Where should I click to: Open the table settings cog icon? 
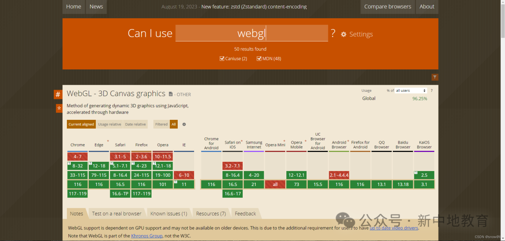[184, 124]
